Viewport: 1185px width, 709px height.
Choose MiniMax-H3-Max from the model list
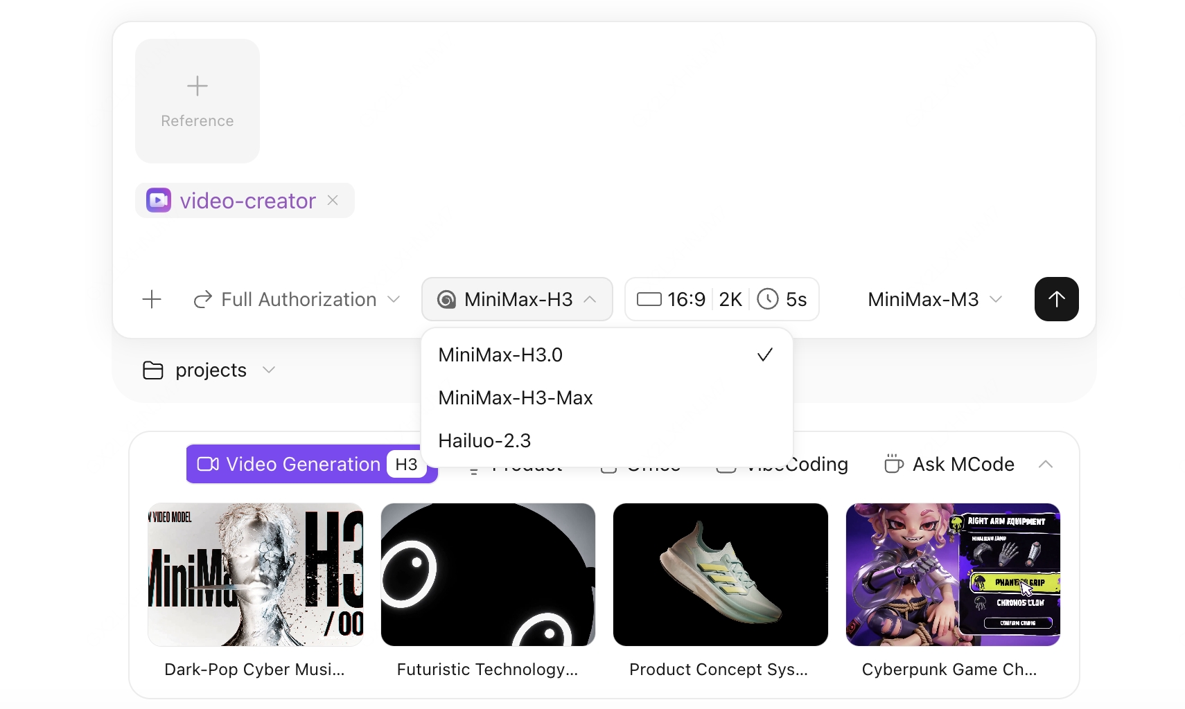pyautogui.click(x=606, y=397)
